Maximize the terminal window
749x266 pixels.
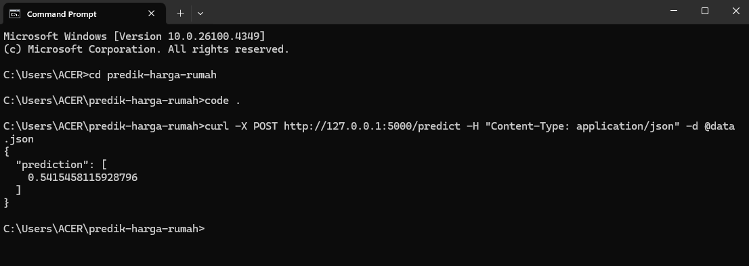tap(704, 11)
